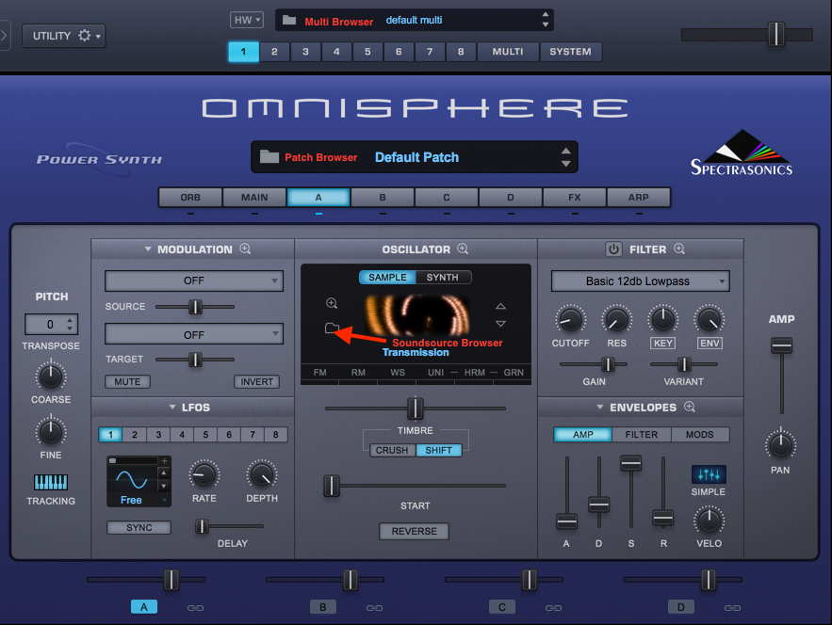Open the HW dropdown
Viewport: 832px width, 625px height.
246,20
